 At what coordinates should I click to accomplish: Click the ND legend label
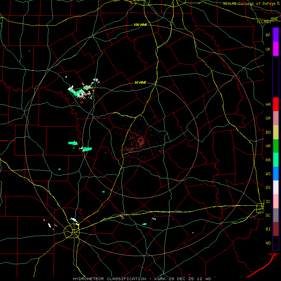click(268, 243)
